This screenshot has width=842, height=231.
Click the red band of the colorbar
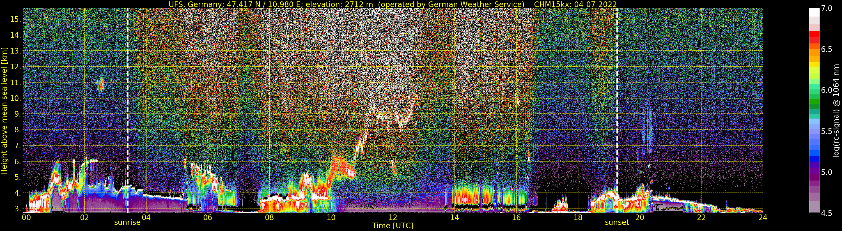(x=814, y=34)
